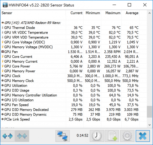Click the GPU Thermal Diode thermometer icon
Image resolution: width=153 pixels, height=145 pixels.
click(x=2, y=27)
